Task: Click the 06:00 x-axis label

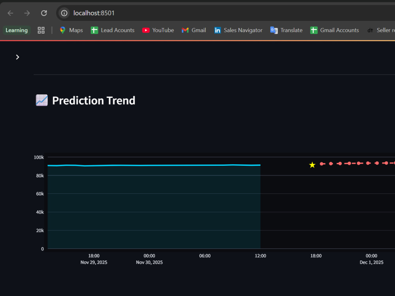Action: (205, 256)
